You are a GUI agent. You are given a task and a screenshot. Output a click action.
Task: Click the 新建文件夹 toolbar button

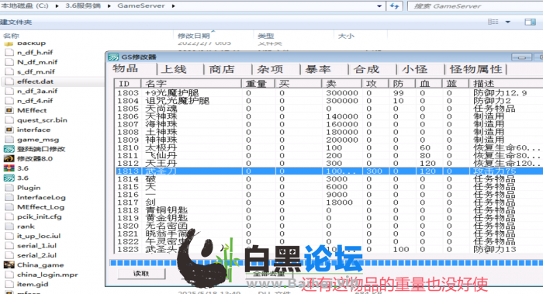16,22
